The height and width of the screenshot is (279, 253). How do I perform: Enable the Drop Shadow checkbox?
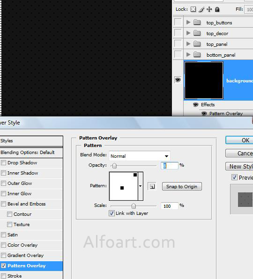[3, 163]
